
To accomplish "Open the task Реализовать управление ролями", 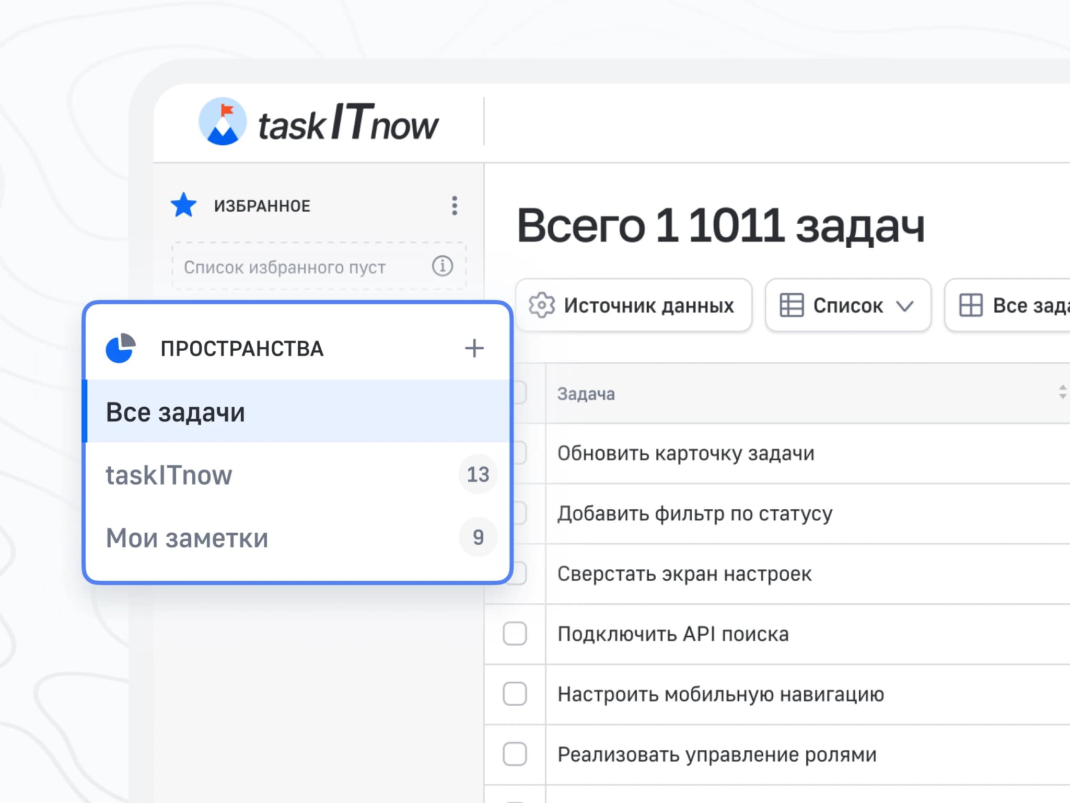I will [x=717, y=754].
